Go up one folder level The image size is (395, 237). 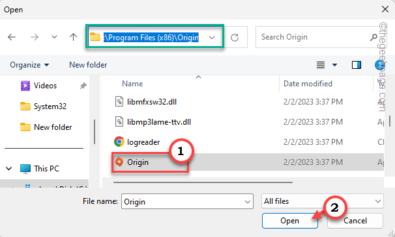tap(73, 37)
